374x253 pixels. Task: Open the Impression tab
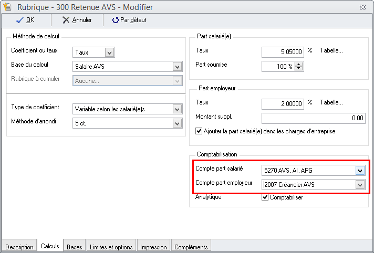(153, 247)
